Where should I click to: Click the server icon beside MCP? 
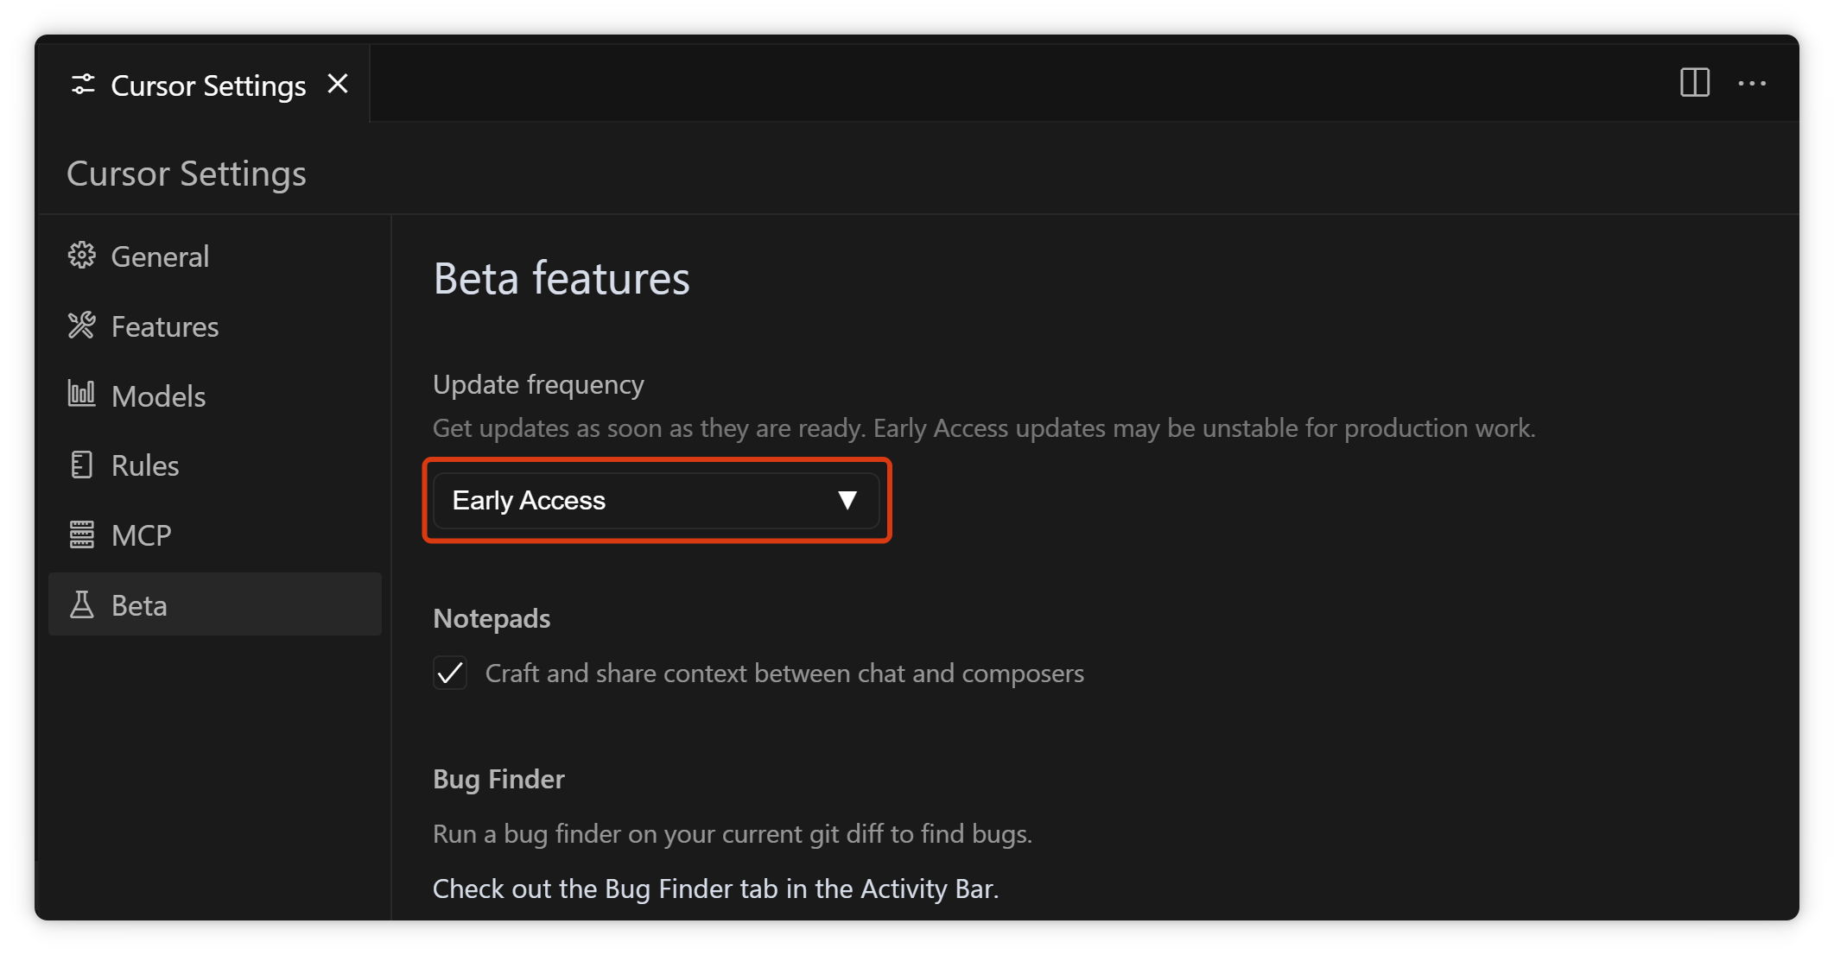click(x=82, y=534)
